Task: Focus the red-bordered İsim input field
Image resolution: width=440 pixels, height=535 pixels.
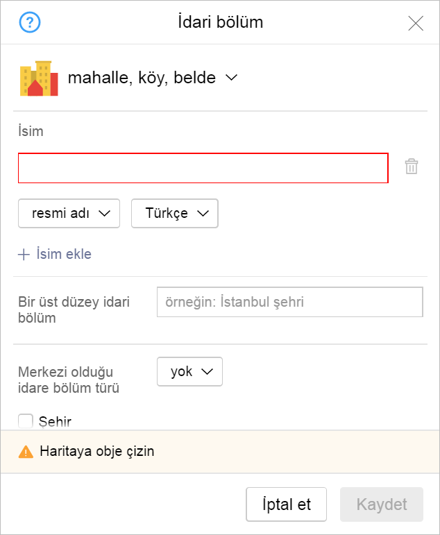Action: pos(203,168)
